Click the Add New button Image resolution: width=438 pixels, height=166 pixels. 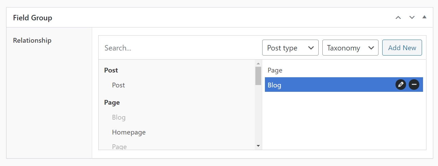[x=402, y=48]
